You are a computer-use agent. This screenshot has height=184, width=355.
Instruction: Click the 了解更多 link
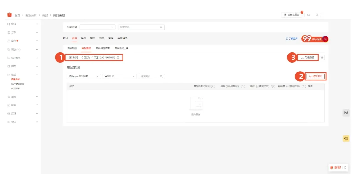click(292, 39)
